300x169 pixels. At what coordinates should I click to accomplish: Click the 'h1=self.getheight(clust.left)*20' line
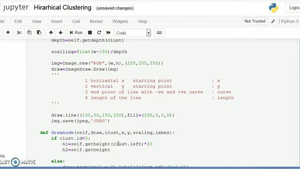[107, 144]
